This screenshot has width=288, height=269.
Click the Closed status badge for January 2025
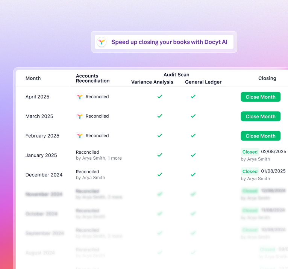[x=250, y=152]
